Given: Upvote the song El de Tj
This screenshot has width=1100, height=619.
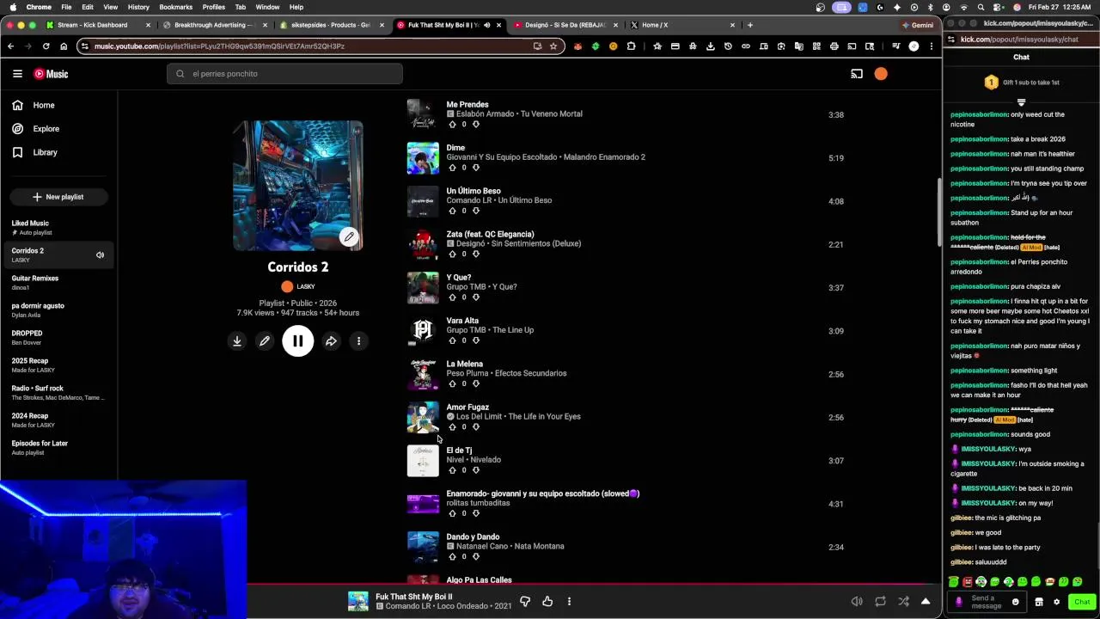Looking at the screenshot, I should tap(453, 470).
